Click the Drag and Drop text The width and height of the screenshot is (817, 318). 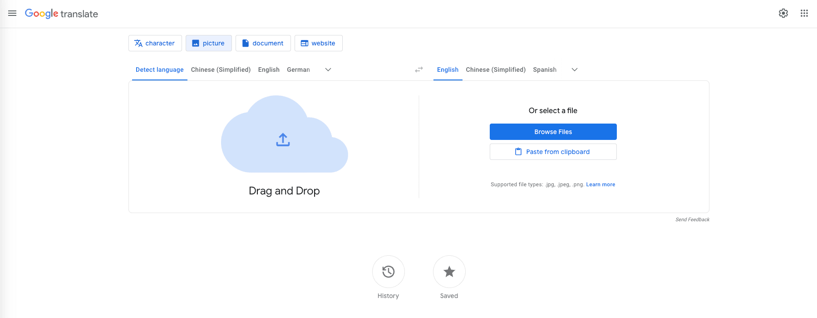click(x=285, y=191)
